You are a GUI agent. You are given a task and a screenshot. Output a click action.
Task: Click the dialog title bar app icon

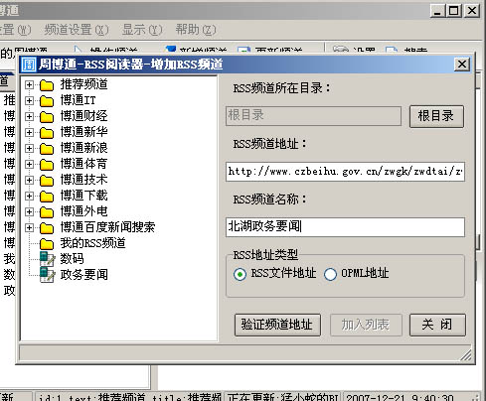point(29,65)
